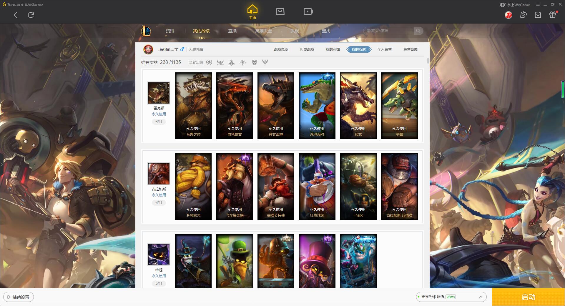Open the 泳池派对 skin card
Viewport: 565px width, 306px height.
click(317, 106)
